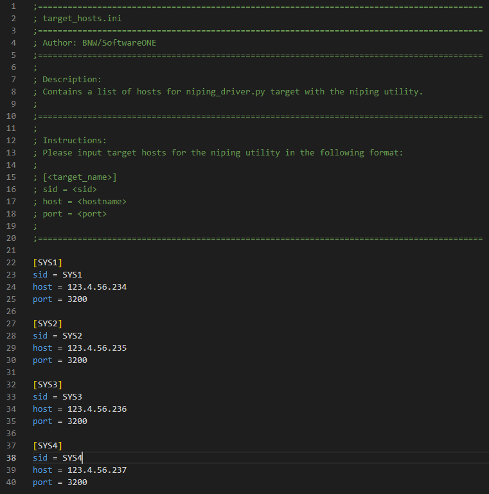Viewport: 489px width, 494px height.
Task: Click the host IP 123.4.56.237
Action: (x=96, y=470)
